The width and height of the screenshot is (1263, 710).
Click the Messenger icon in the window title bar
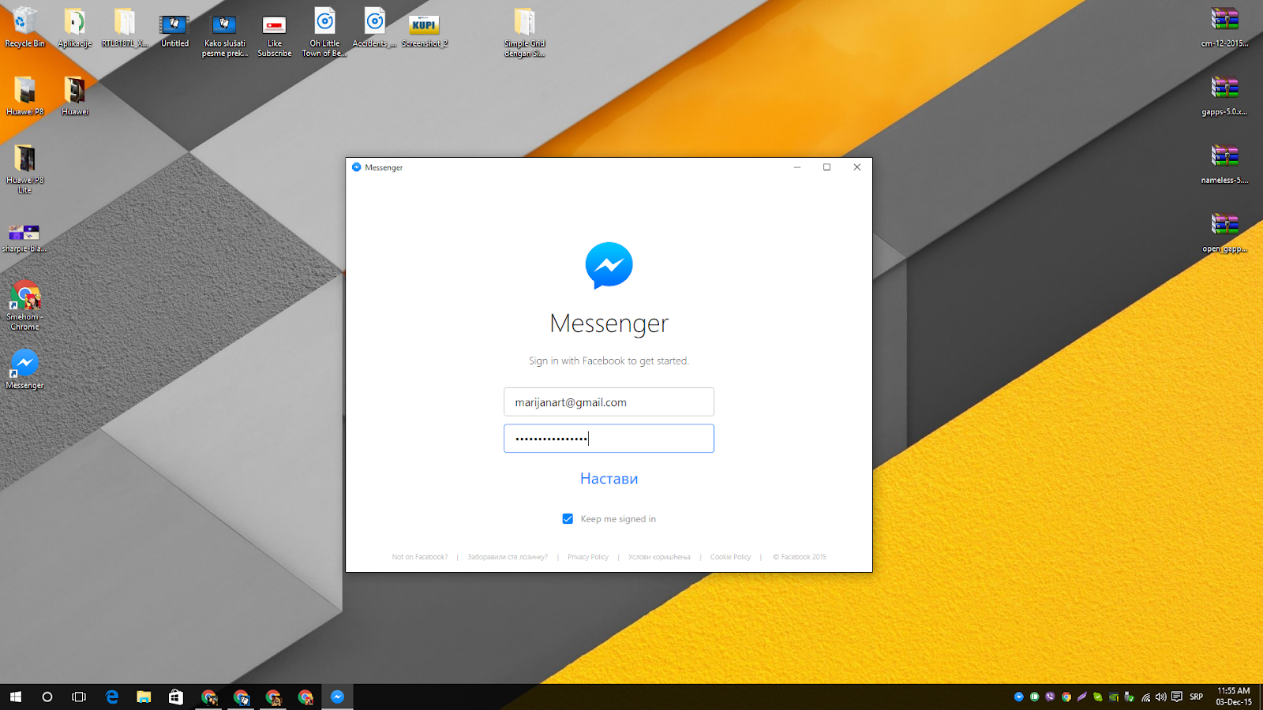[356, 167]
